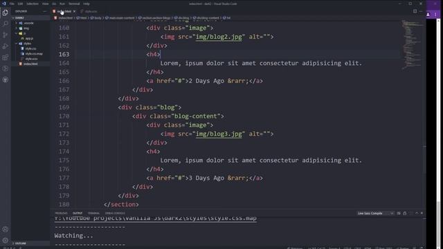
Task: Open the Terminal menu
Action: point(74,3)
